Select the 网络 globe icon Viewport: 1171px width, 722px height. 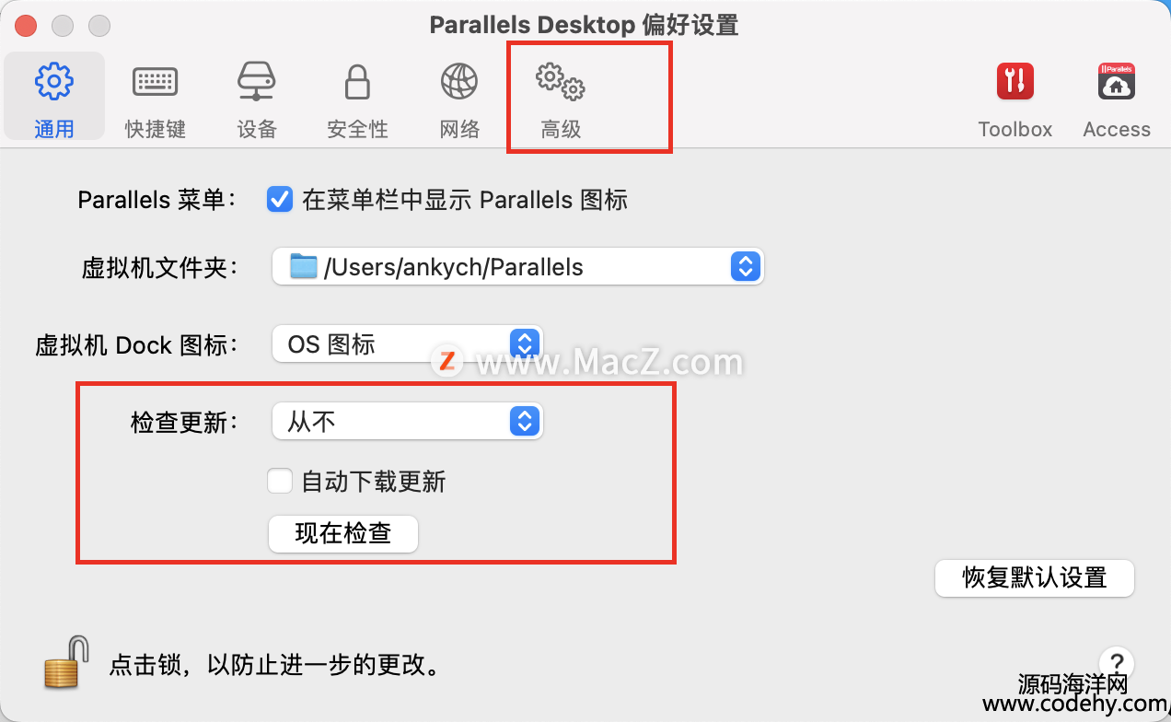point(459,81)
